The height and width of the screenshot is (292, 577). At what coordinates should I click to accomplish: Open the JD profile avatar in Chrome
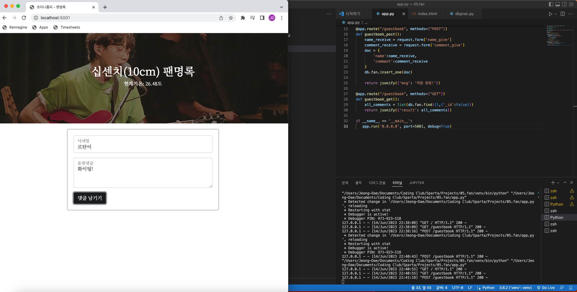(272, 18)
